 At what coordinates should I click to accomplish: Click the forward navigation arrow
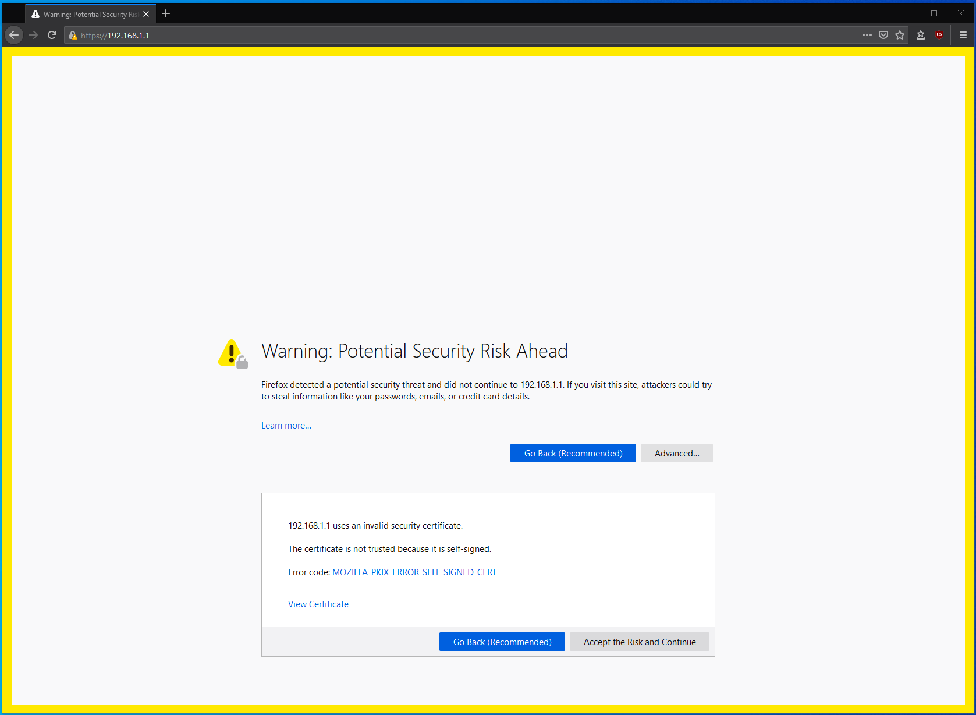pyautogui.click(x=33, y=35)
